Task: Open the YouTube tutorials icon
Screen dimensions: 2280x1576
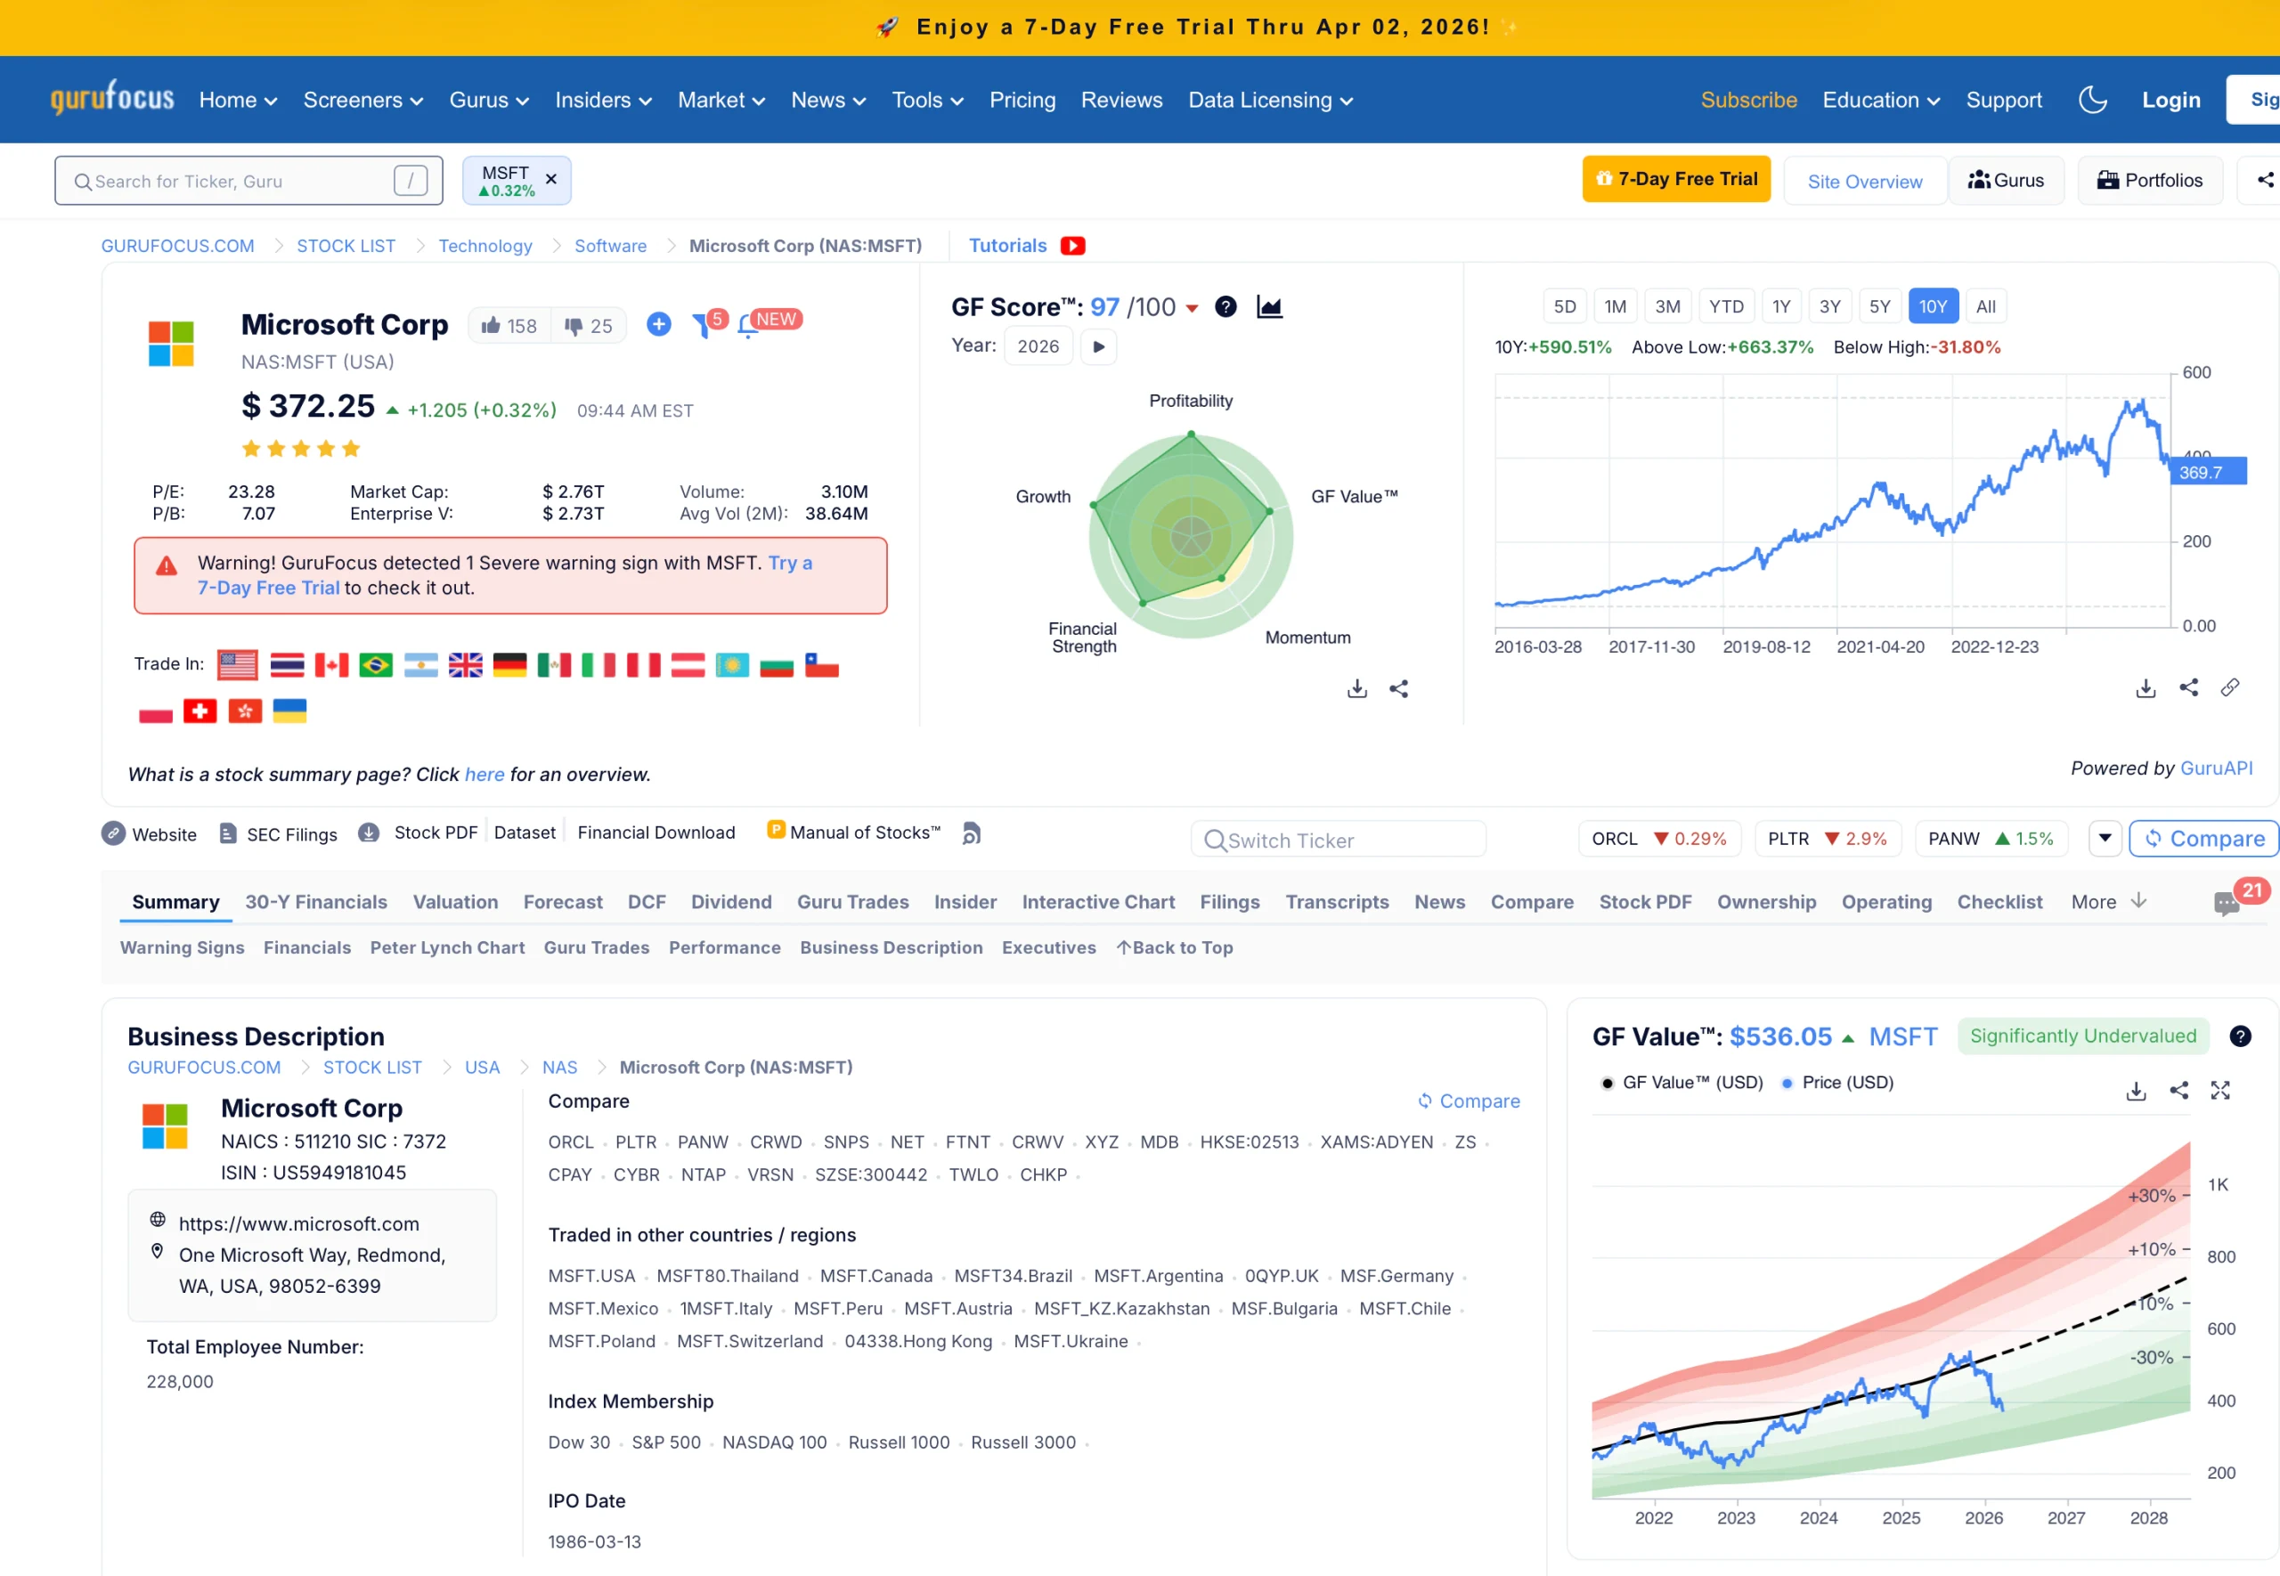Action: point(1073,246)
